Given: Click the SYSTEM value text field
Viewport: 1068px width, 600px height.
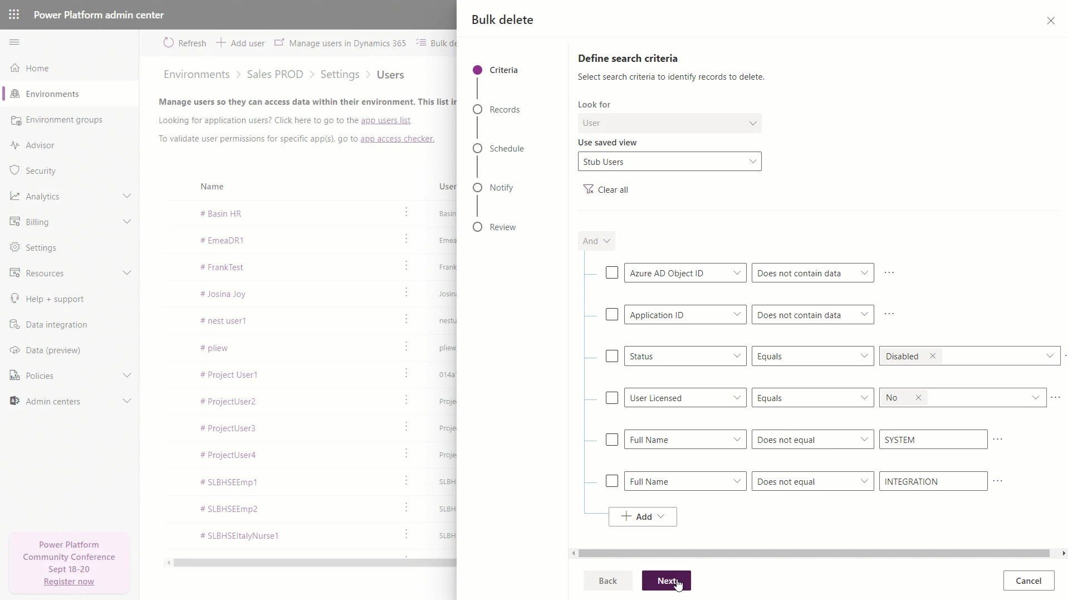Looking at the screenshot, I should point(933,440).
